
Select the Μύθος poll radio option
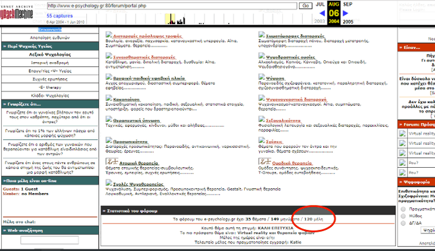[403, 217]
